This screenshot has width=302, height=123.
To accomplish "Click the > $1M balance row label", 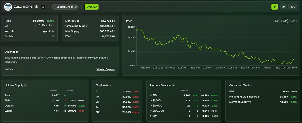I will pyautogui.click(x=154, y=116).
